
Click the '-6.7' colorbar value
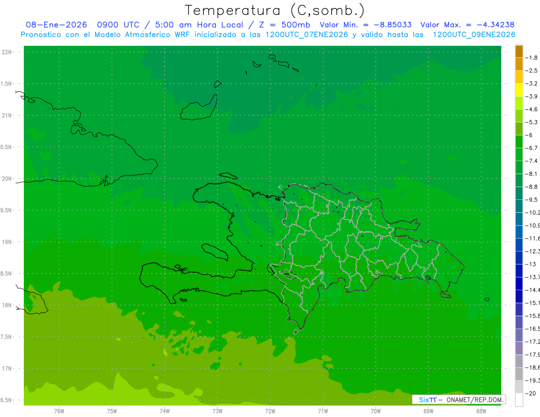point(531,148)
